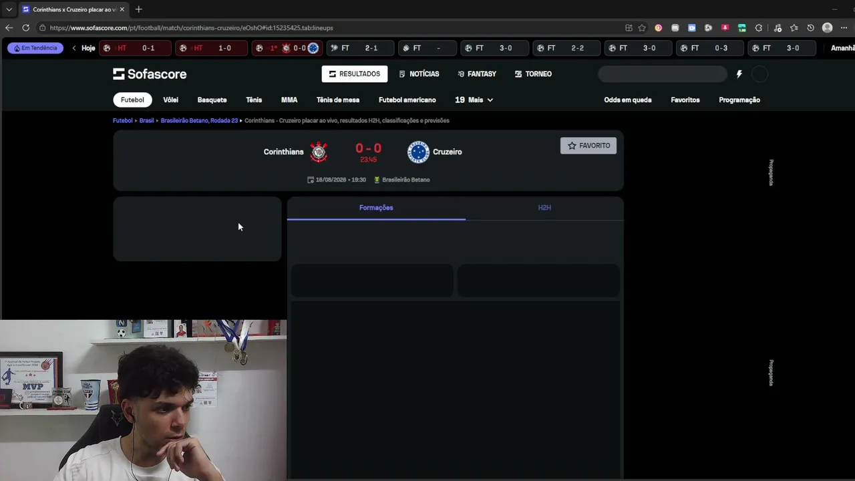Bookmark this page with the address bar star
855x481 pixels.
tap(642, 28)
